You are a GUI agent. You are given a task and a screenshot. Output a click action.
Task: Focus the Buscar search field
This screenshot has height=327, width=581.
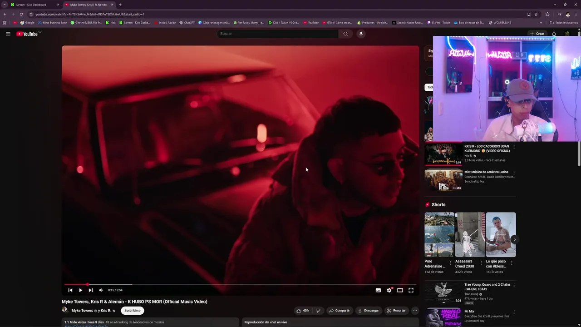point(278,34)
